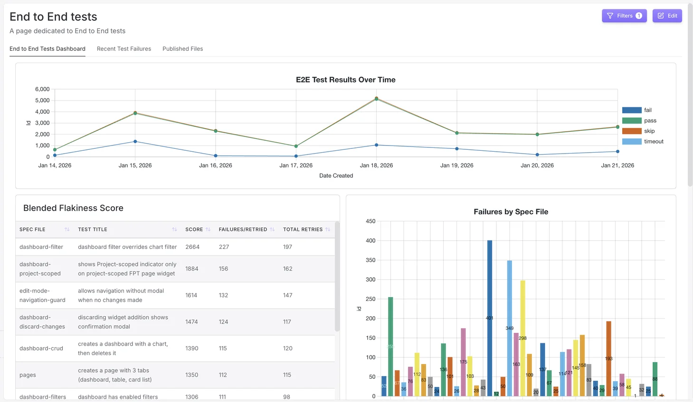The image size is (693, 402).
Task: Sort the table by TOTAL RETRIES column
Action: pos(328,229)
